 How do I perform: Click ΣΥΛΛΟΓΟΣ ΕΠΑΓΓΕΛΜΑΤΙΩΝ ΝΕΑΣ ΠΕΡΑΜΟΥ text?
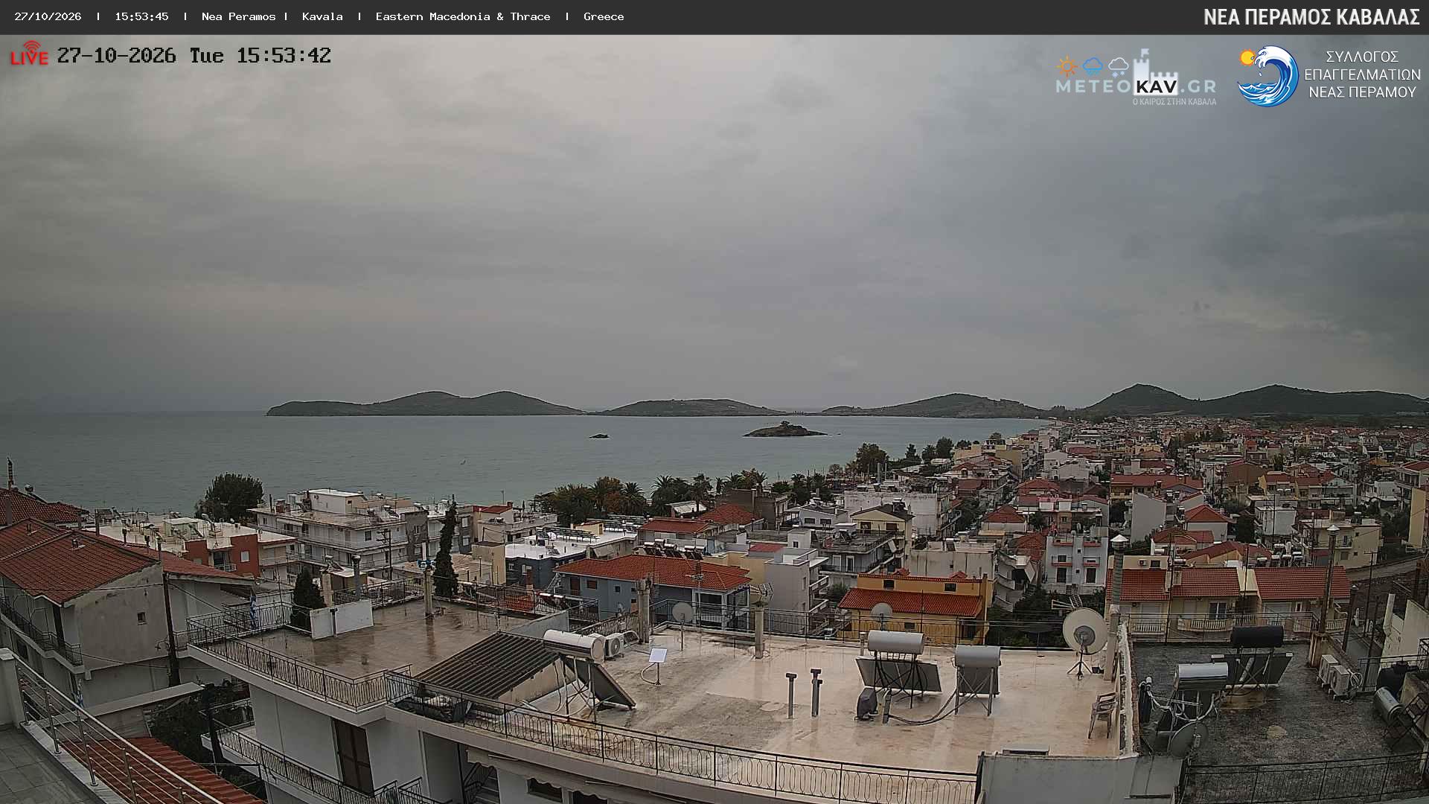[x=1362, y=74]
